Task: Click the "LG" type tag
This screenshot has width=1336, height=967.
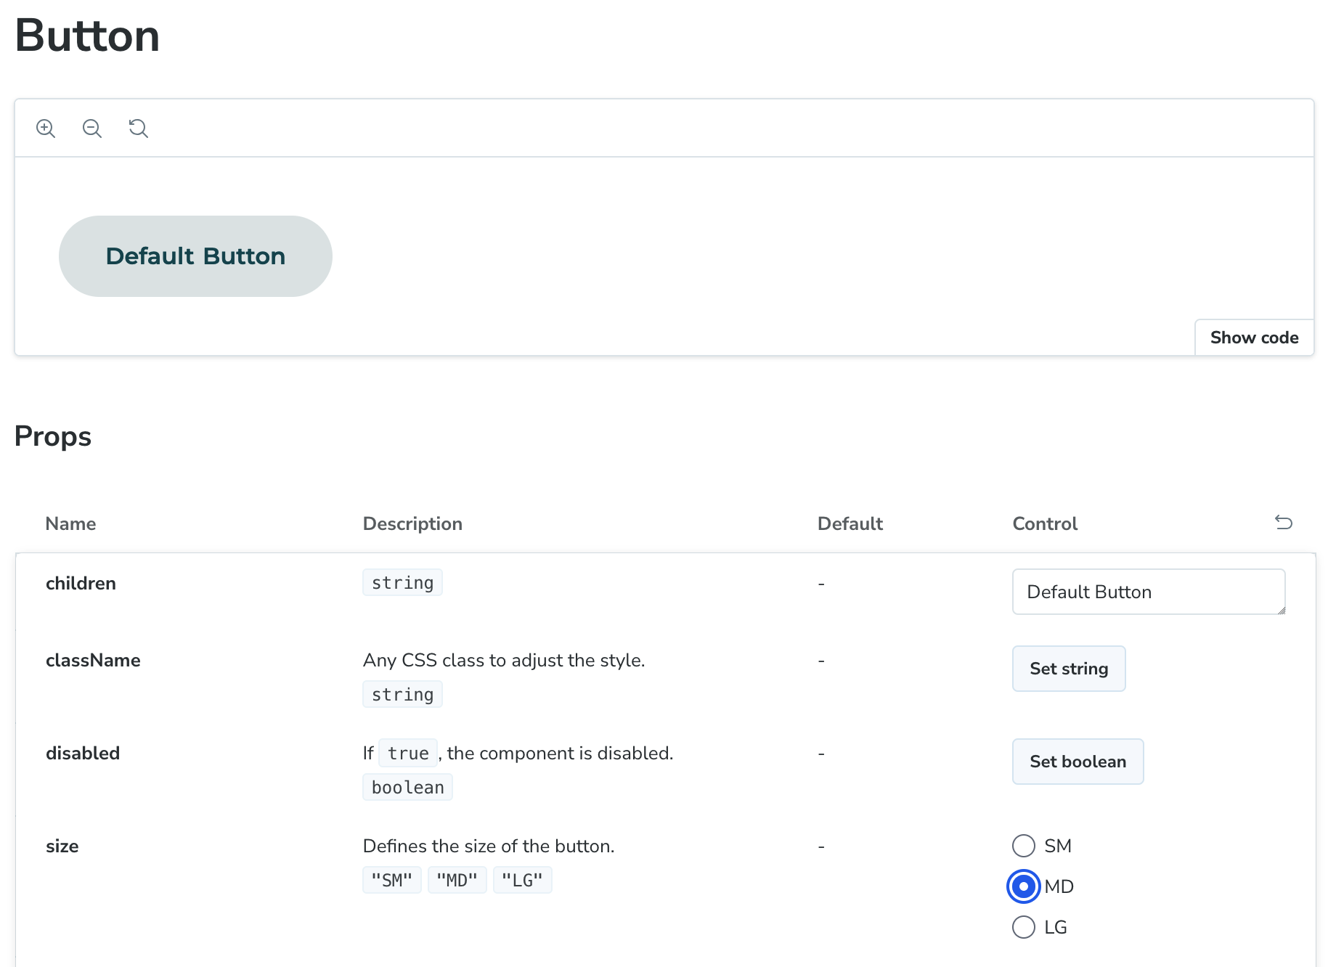Action: [x=523, y=880]
